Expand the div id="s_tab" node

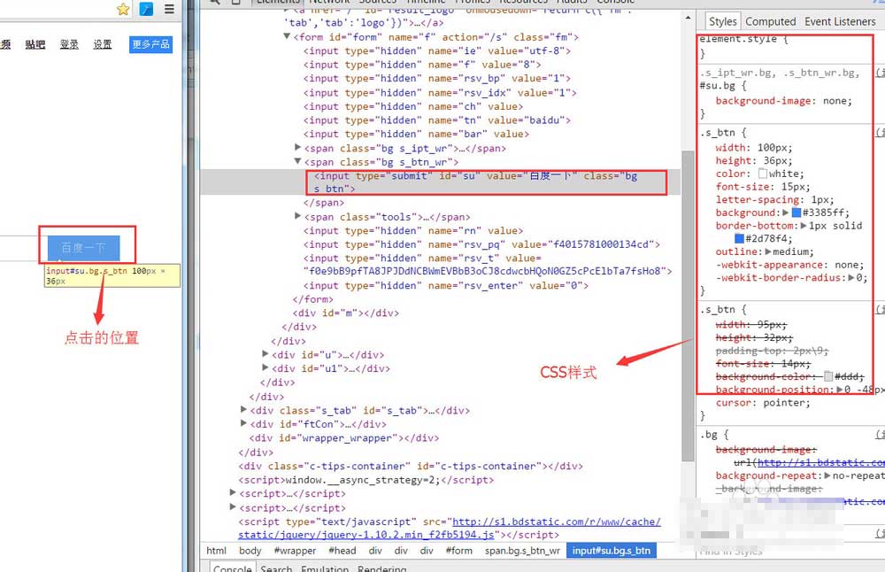243,409
